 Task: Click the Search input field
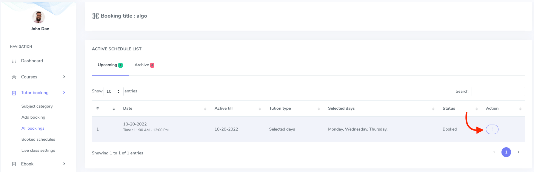coord(498,92)
